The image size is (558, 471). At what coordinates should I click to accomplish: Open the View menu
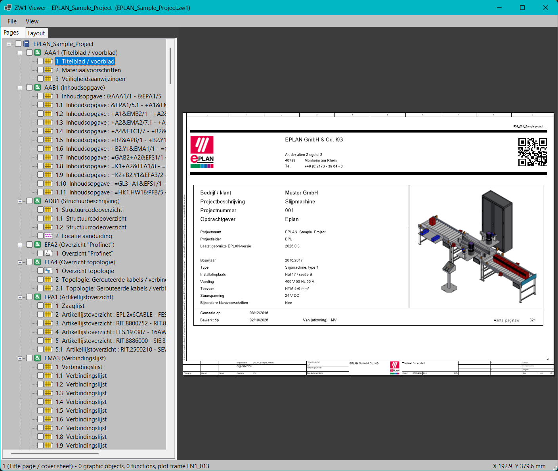(x=32, y=21)
